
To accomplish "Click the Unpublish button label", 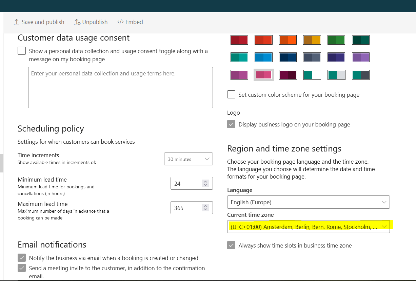I will [95, 22].
